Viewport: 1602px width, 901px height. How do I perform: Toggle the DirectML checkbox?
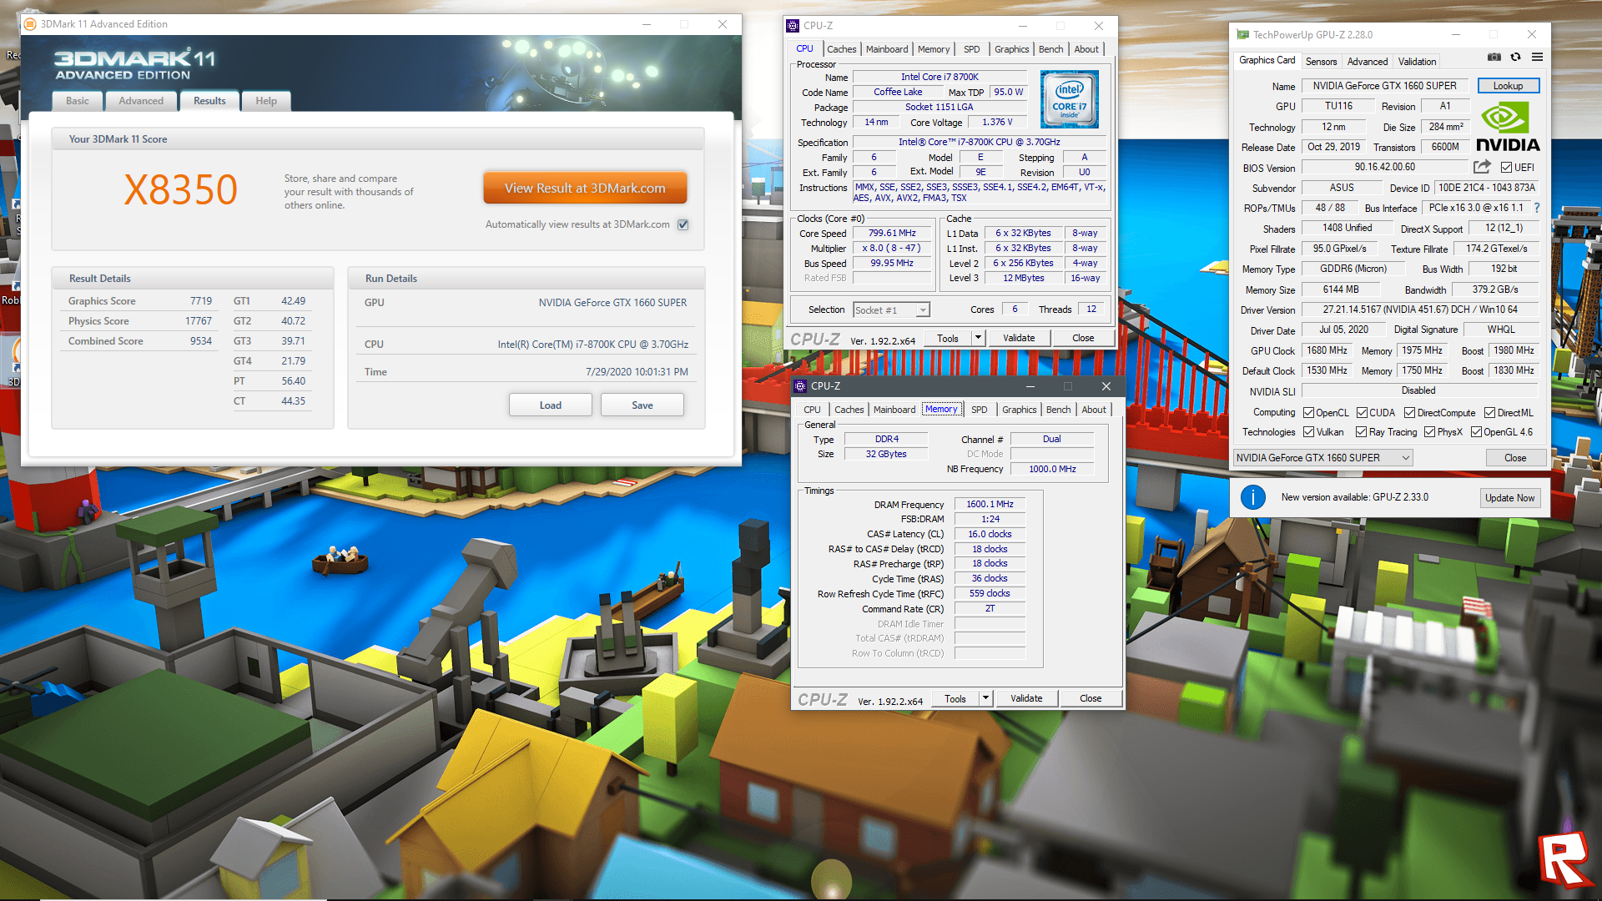click(1489, 413)
